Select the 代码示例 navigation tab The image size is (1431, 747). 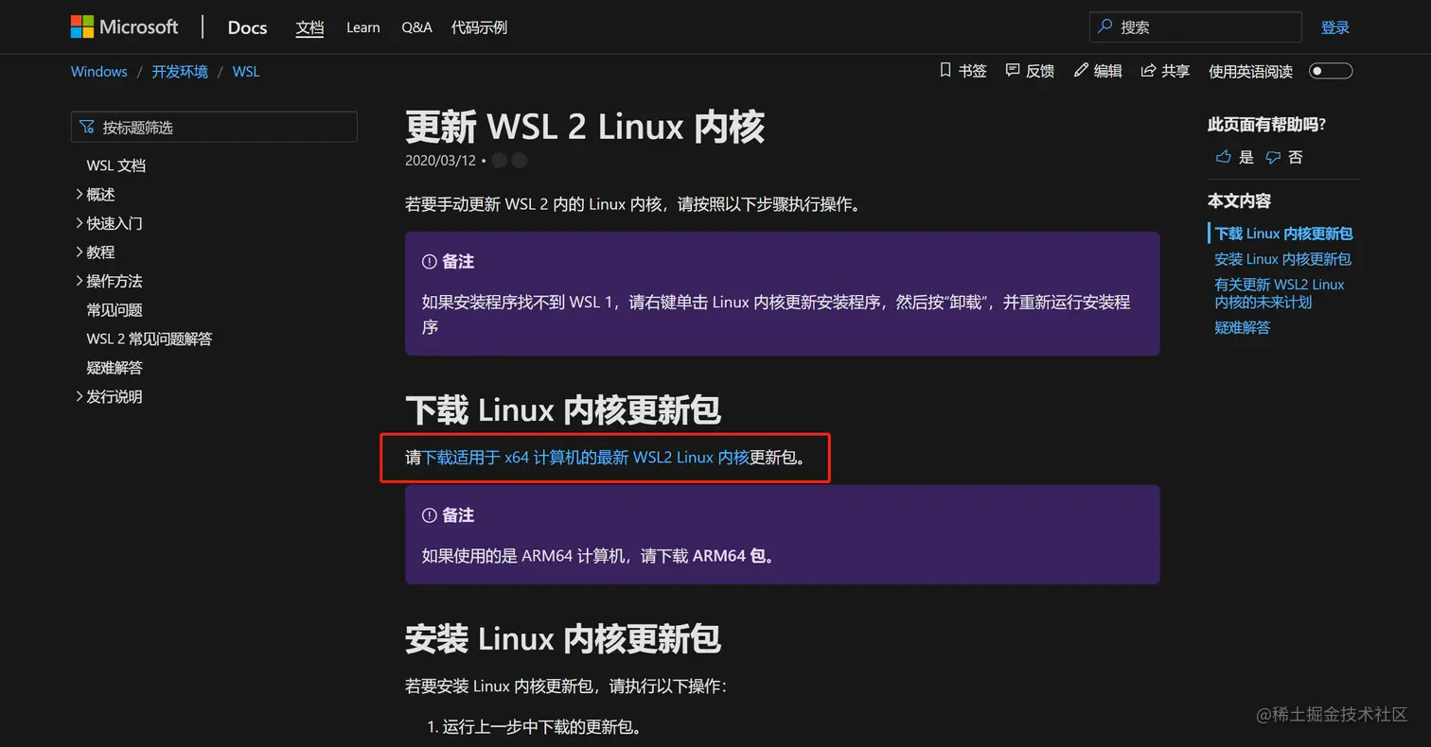pos(479,27)
